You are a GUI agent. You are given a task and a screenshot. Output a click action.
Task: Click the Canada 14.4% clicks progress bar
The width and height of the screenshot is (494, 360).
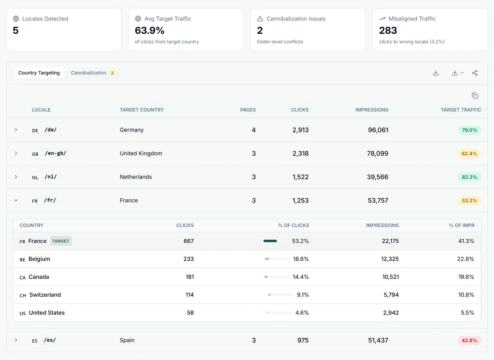[x=277, y=277]
